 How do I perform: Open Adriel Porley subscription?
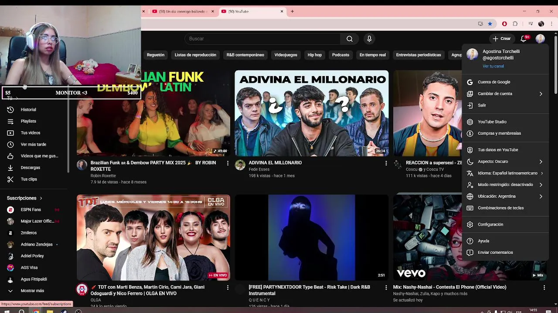click(x=34, y=256)
